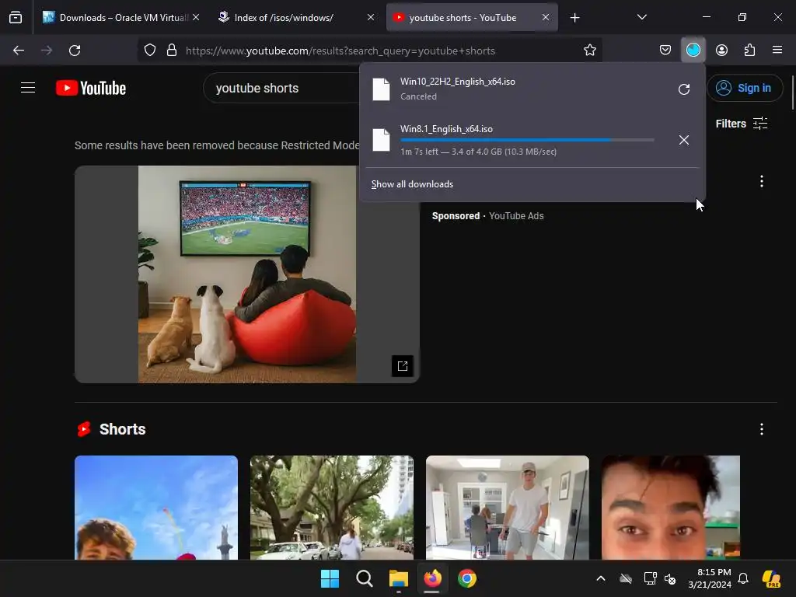Click the forward navigation arrow
The height and width of the screenshot is (597, 796).
(x=47, y=51)
